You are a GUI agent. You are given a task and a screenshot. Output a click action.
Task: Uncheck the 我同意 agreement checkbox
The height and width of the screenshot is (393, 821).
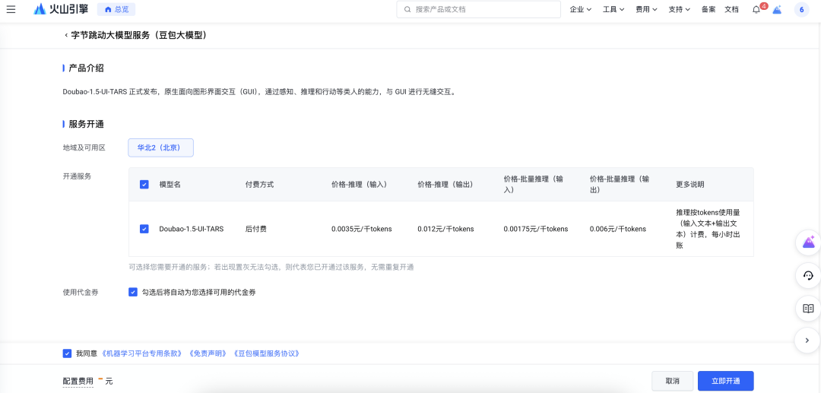(67, 353)
